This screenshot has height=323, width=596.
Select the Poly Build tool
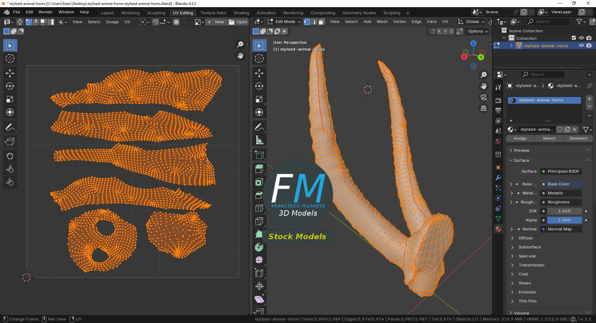coord(259,234)
